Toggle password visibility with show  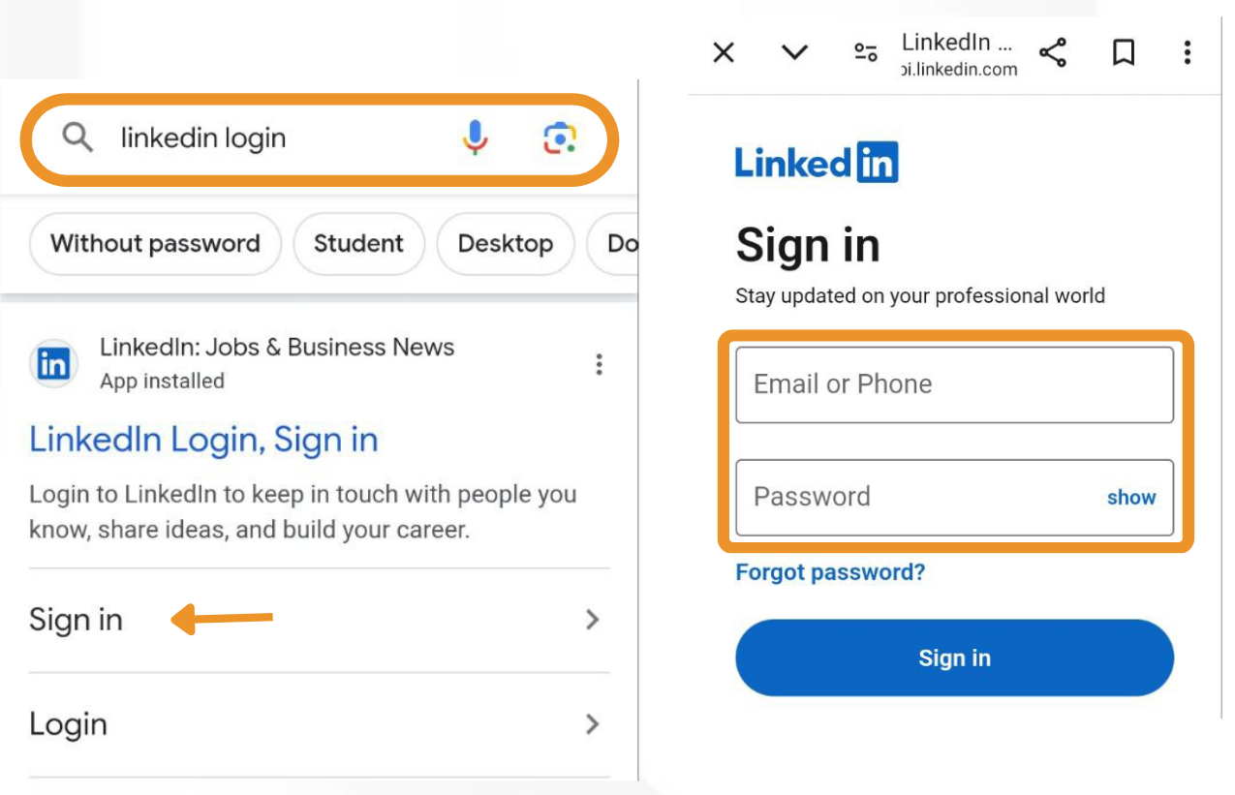click(x=1131, y=498)
